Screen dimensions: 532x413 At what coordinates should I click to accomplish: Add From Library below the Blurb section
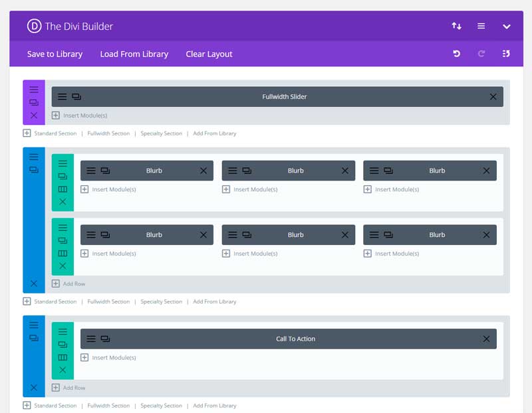pyautogui.click(x=214, y=301)
